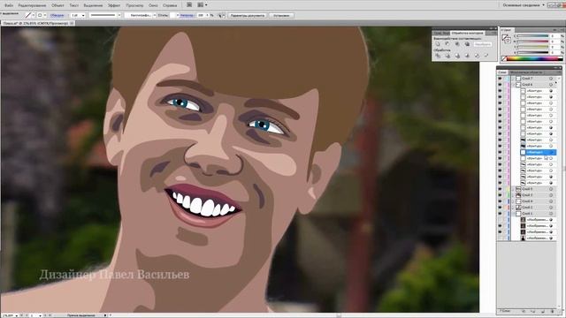Open the Файл menu
The width and height of the screenshot is (566, 318).
(x=9, y=5)
